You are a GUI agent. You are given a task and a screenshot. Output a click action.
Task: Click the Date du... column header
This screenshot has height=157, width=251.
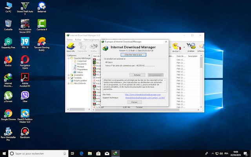point(181,56)
